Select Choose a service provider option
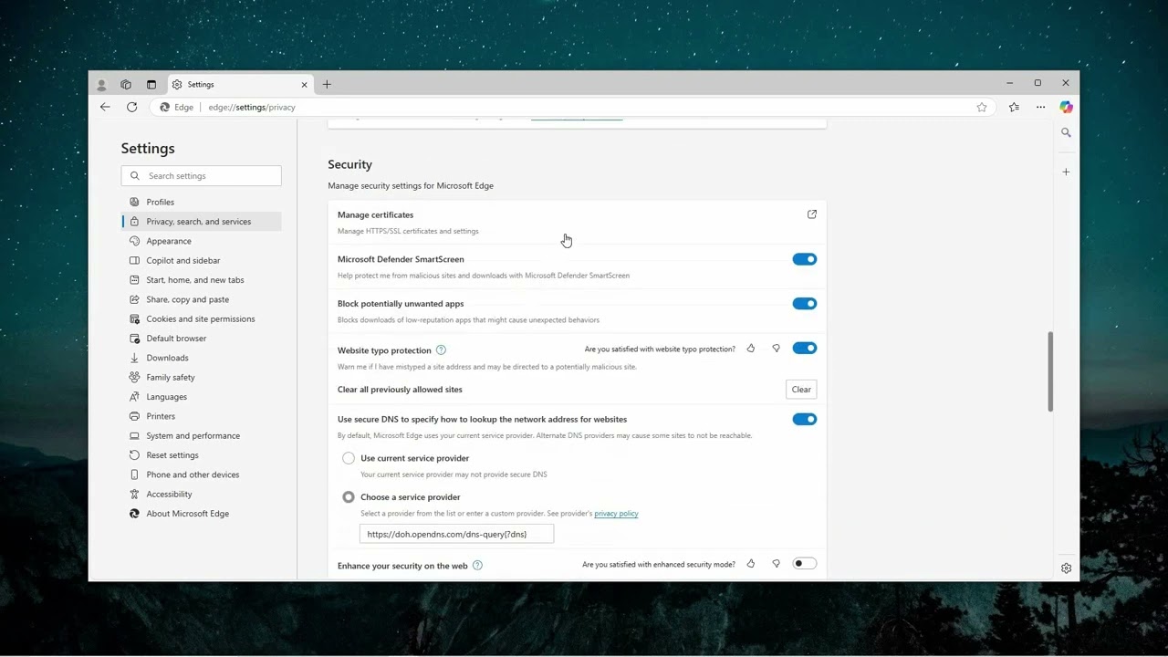The height and width of the screenshot is (657, 1168). point(349,497)
